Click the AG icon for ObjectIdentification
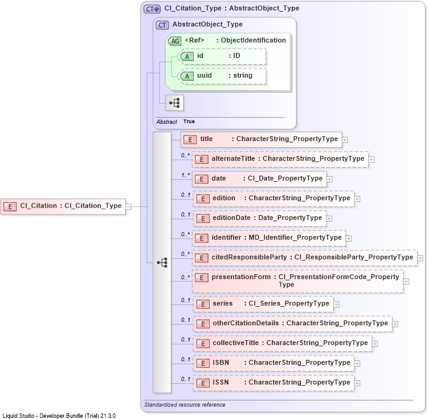This screenshot has width=428, height=419. pos(175,41)
